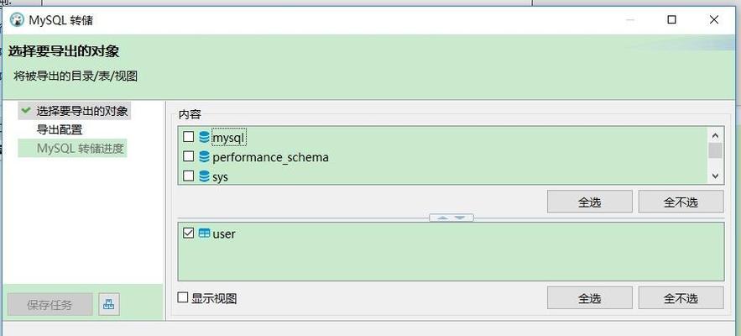This screenshot has width=741, height=336.
Task: Go to the 导出配置 step
Action: coord(60,129)
